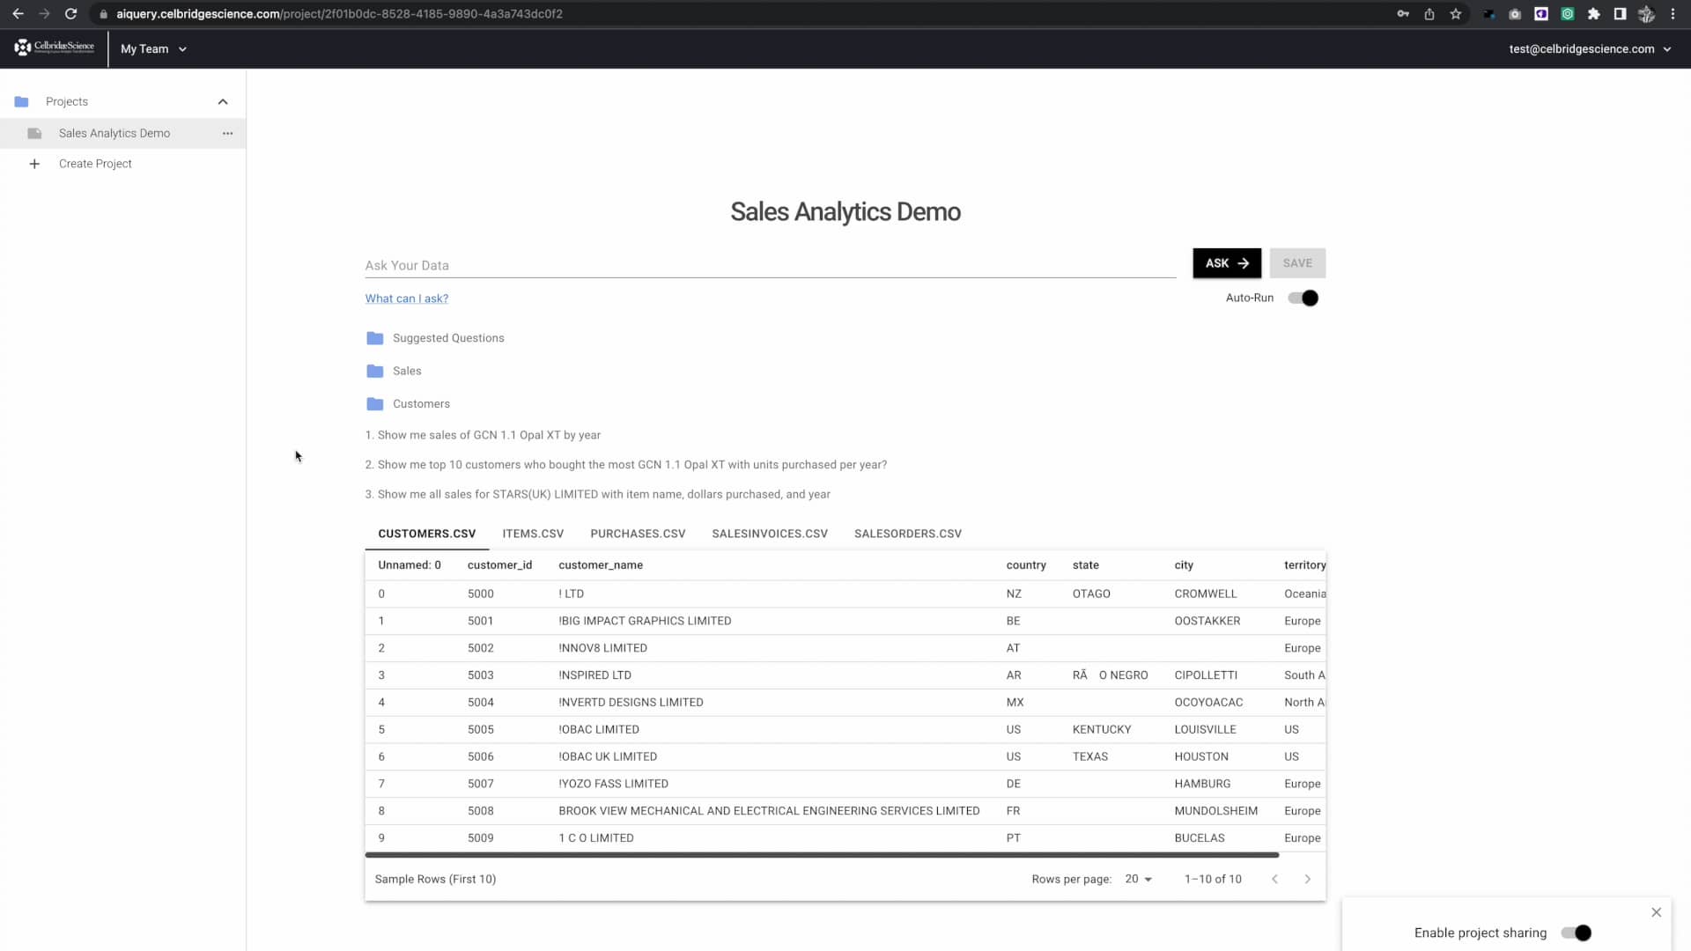The height and width of the screenshot is (951, 1691).
Task: Click the Ask Your Data input field
Action: [770, 265]
